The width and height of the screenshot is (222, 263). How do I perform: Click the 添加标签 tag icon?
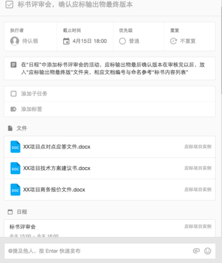pyautogui.click(x=13, y=109)
